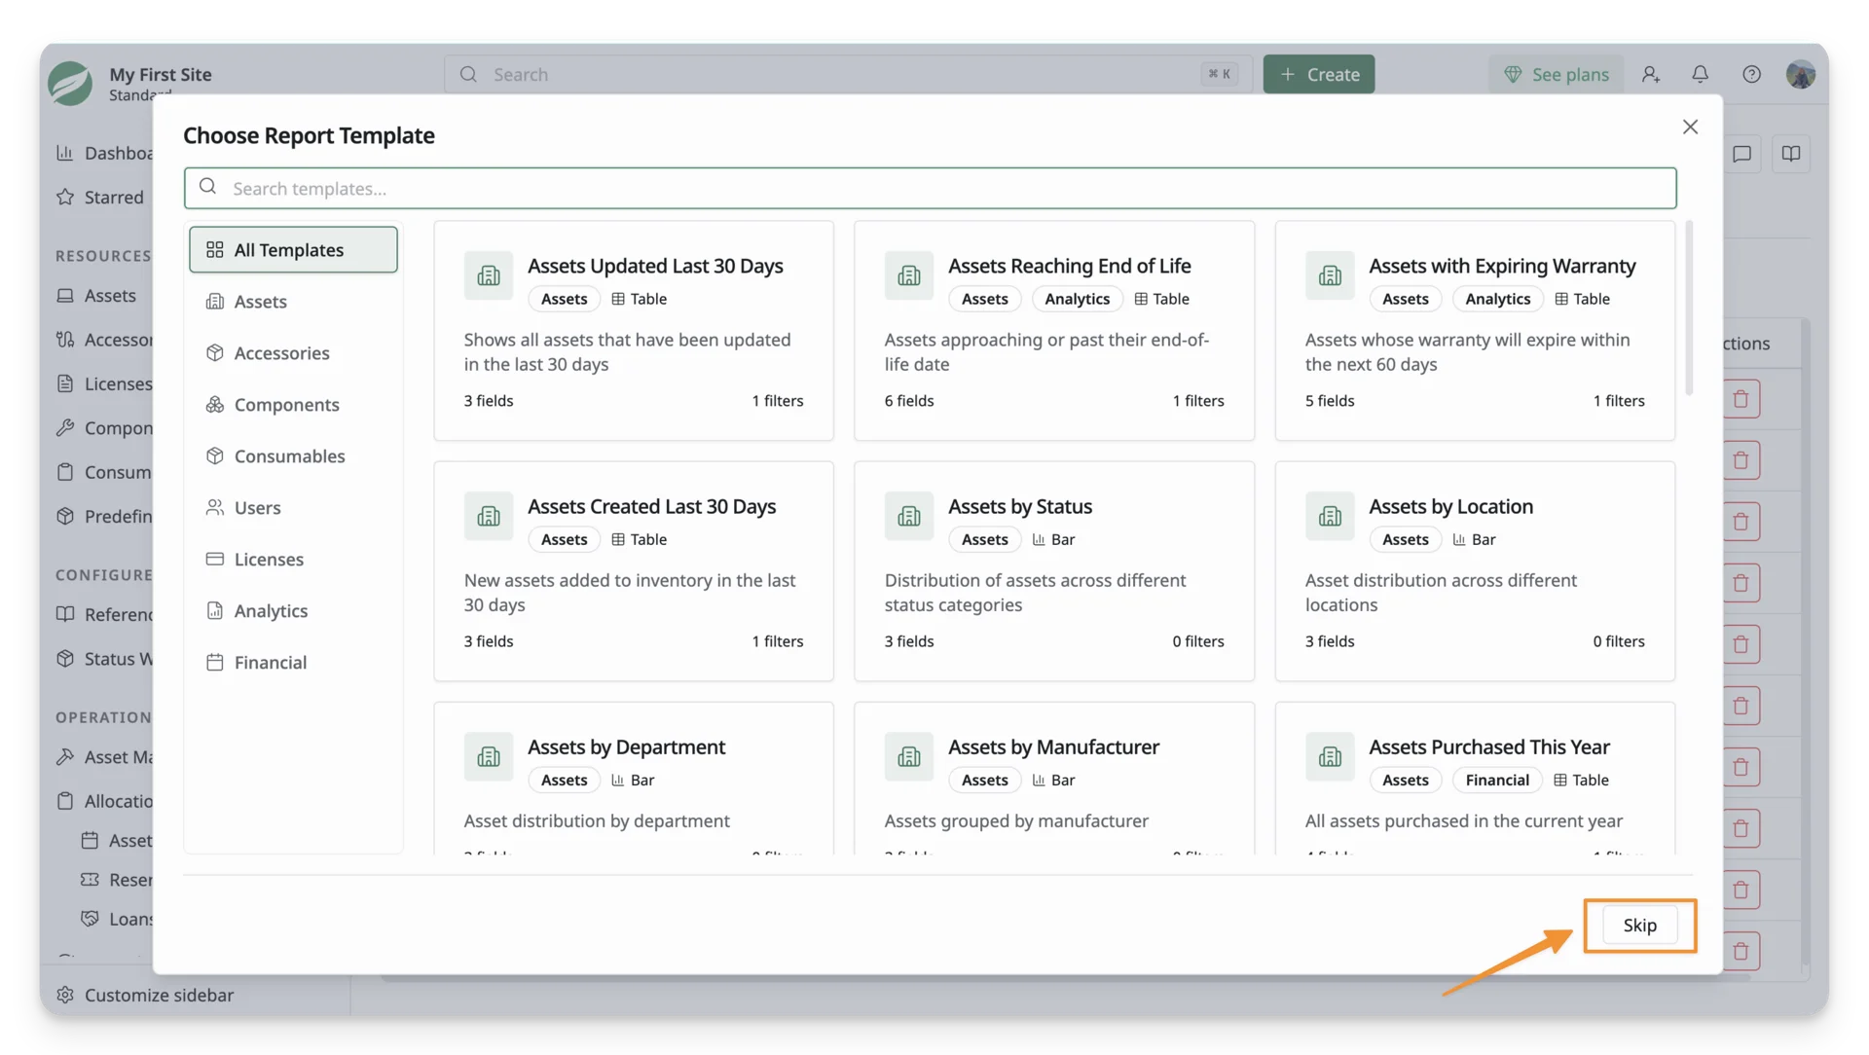Choose Assets Created Last 30 Days template
The width and height of the screenshot is (1869, 1055).
[634, 570]
